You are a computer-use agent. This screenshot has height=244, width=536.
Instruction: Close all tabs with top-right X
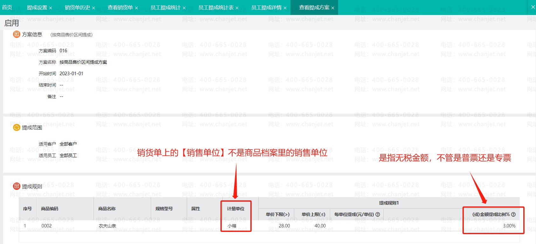pyautogui.click(x=533, y=7)
